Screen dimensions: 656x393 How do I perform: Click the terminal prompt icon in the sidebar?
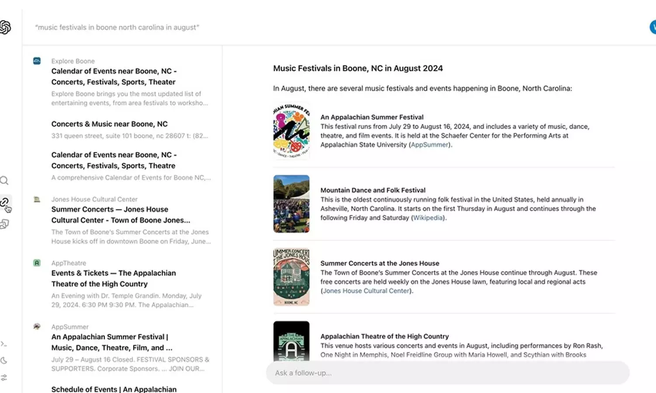click(x=4, y=344)
